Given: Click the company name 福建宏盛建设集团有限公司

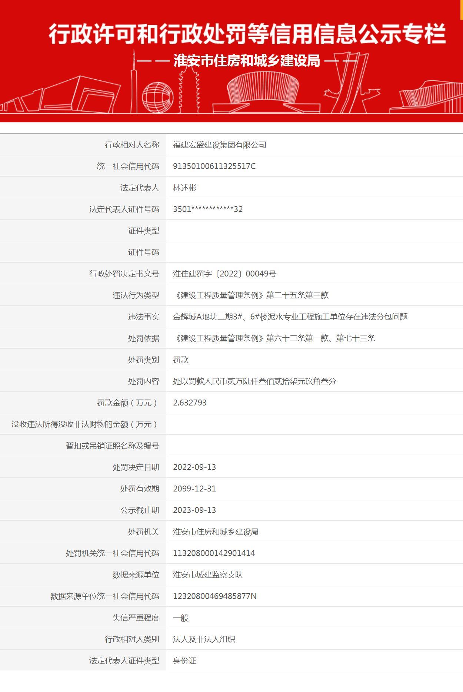Looking at the screenshot, I should (220, 145).
